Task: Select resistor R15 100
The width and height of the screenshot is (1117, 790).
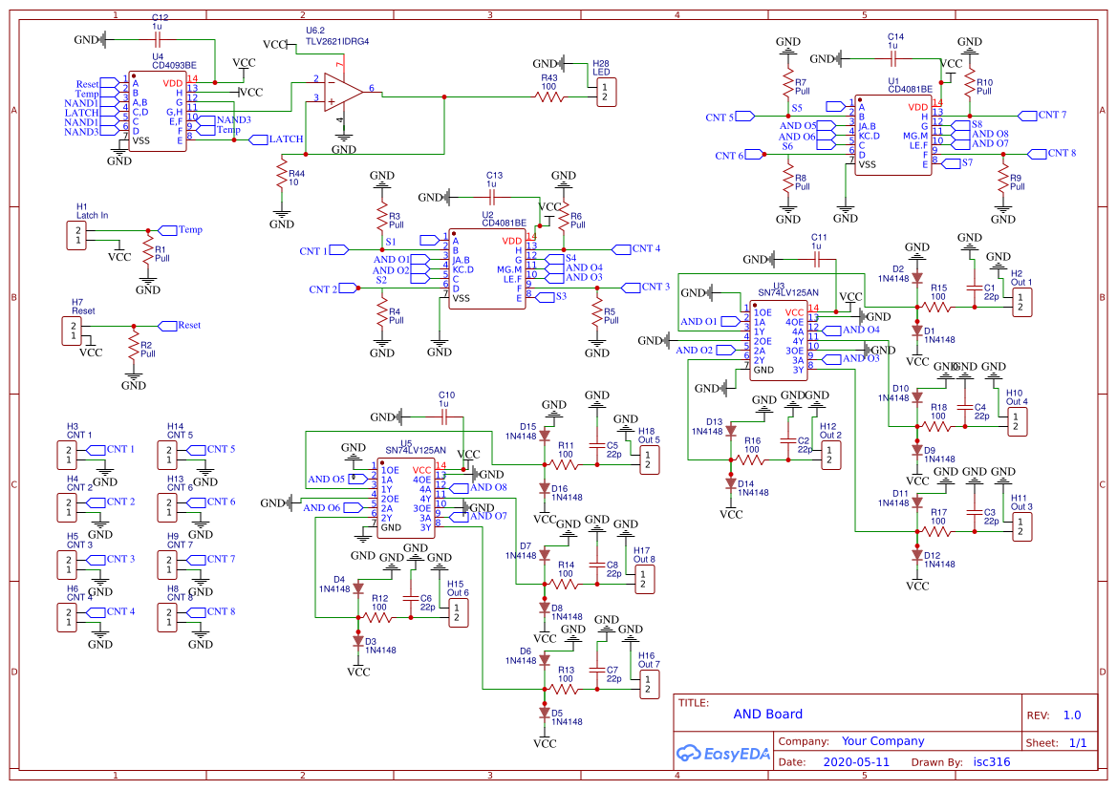Action: [x=936, y=307]
